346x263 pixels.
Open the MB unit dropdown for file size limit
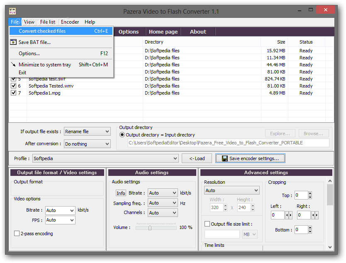pos(250,234)
